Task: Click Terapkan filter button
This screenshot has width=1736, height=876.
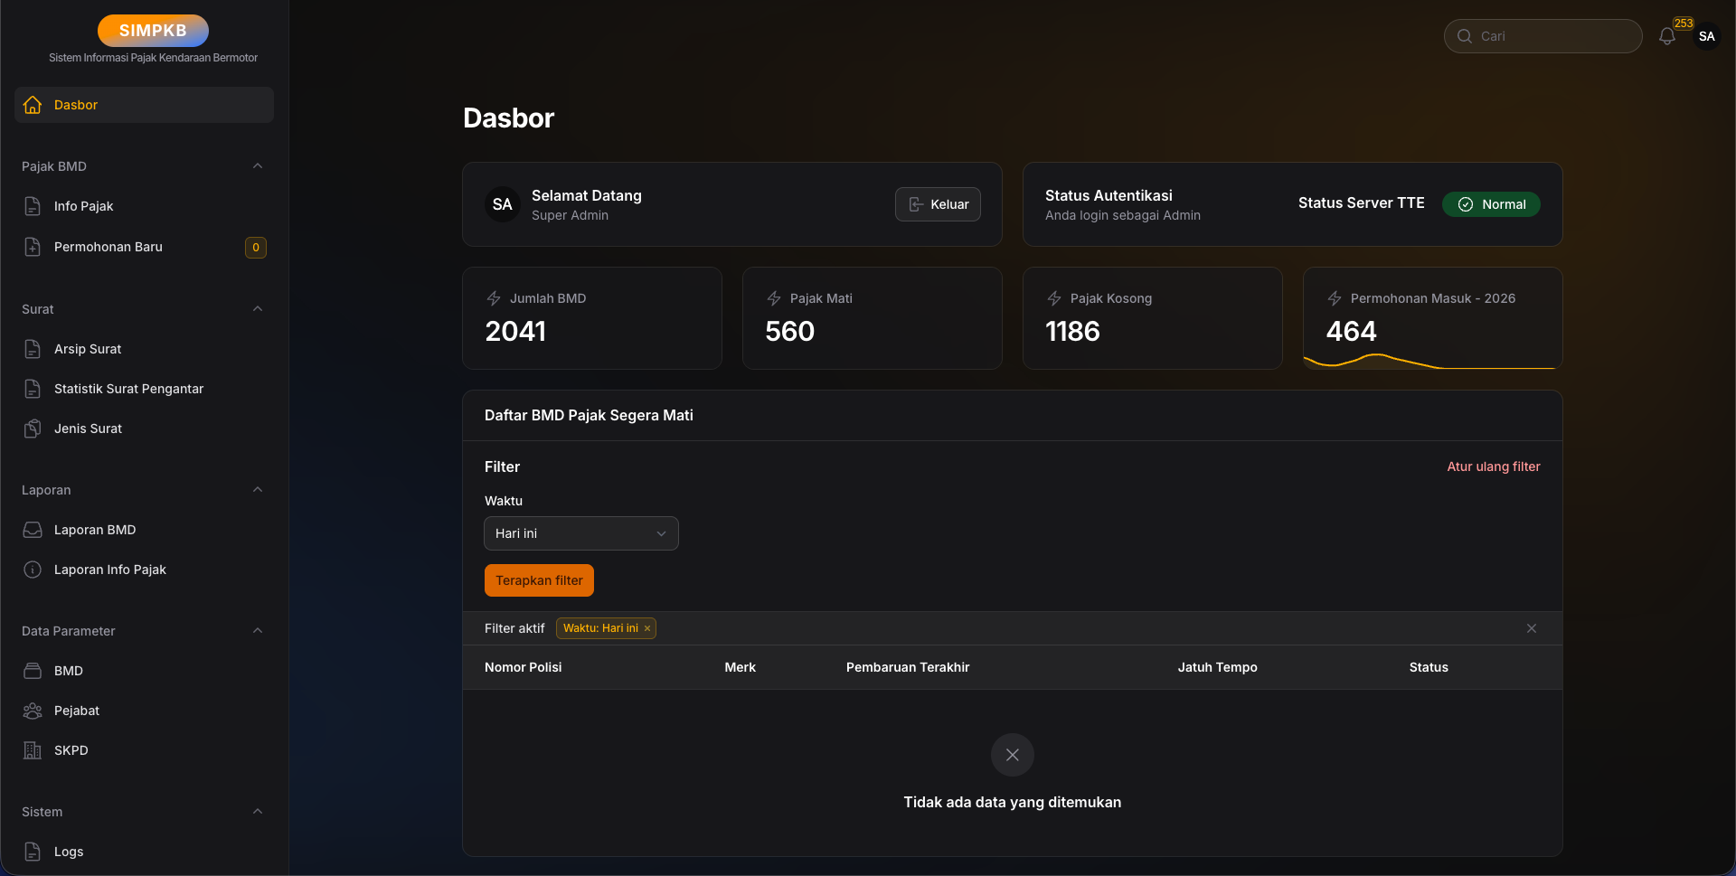Action: (x=539, y=580)
